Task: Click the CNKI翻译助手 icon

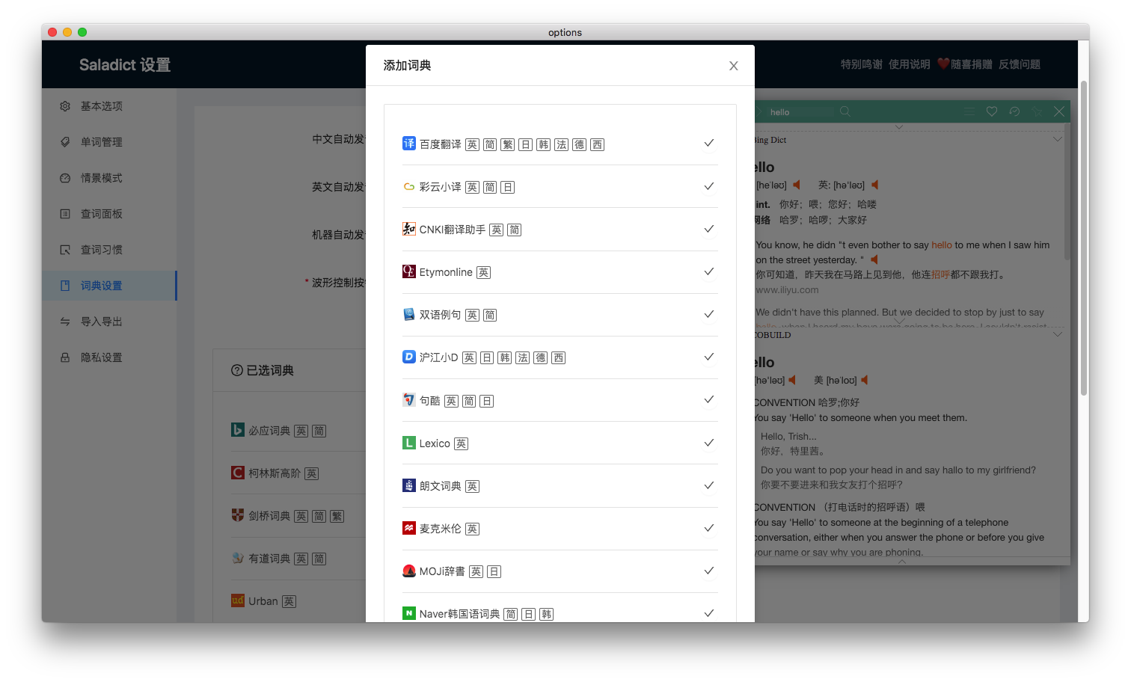Action: point(409,229)
